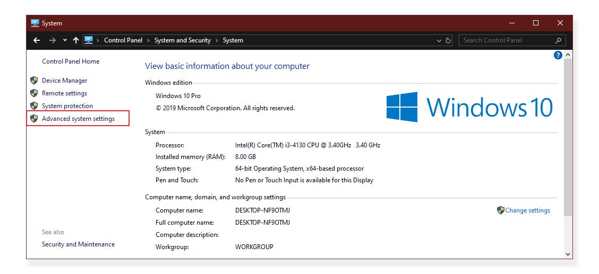Expand chevron after System and Security breadcrumb

pyautogui.click(x=217, y=40)
